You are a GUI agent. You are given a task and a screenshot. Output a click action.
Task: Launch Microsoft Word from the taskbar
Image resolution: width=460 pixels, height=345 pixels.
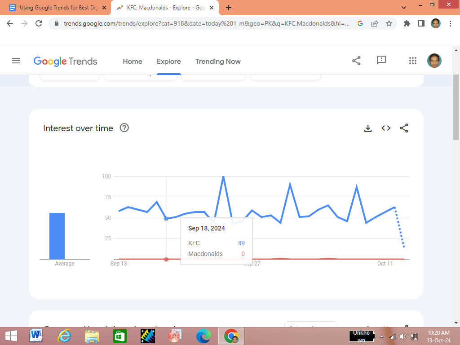coord(36,336)
